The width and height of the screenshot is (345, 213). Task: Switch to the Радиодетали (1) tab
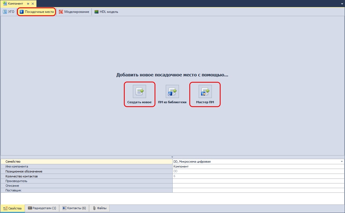[42, 208]
